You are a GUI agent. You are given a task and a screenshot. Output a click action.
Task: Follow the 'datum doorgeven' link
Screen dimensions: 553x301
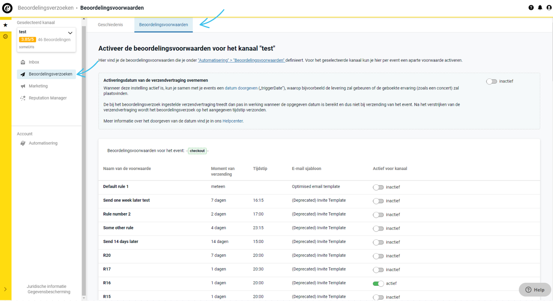click(x=241, y=88)
